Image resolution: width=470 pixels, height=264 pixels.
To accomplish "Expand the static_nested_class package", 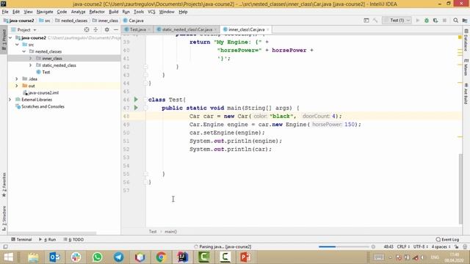I will 30,65.
